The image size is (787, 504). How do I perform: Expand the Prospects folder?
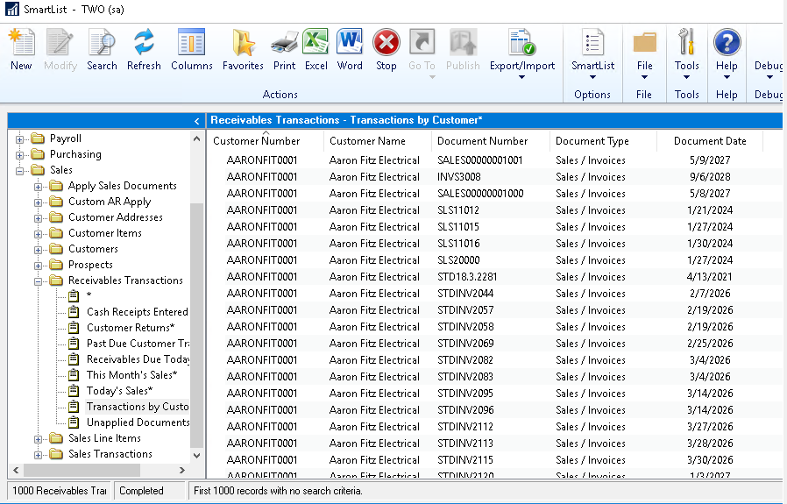38,266
